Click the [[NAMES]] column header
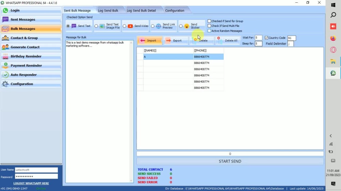 coord(168,51)
